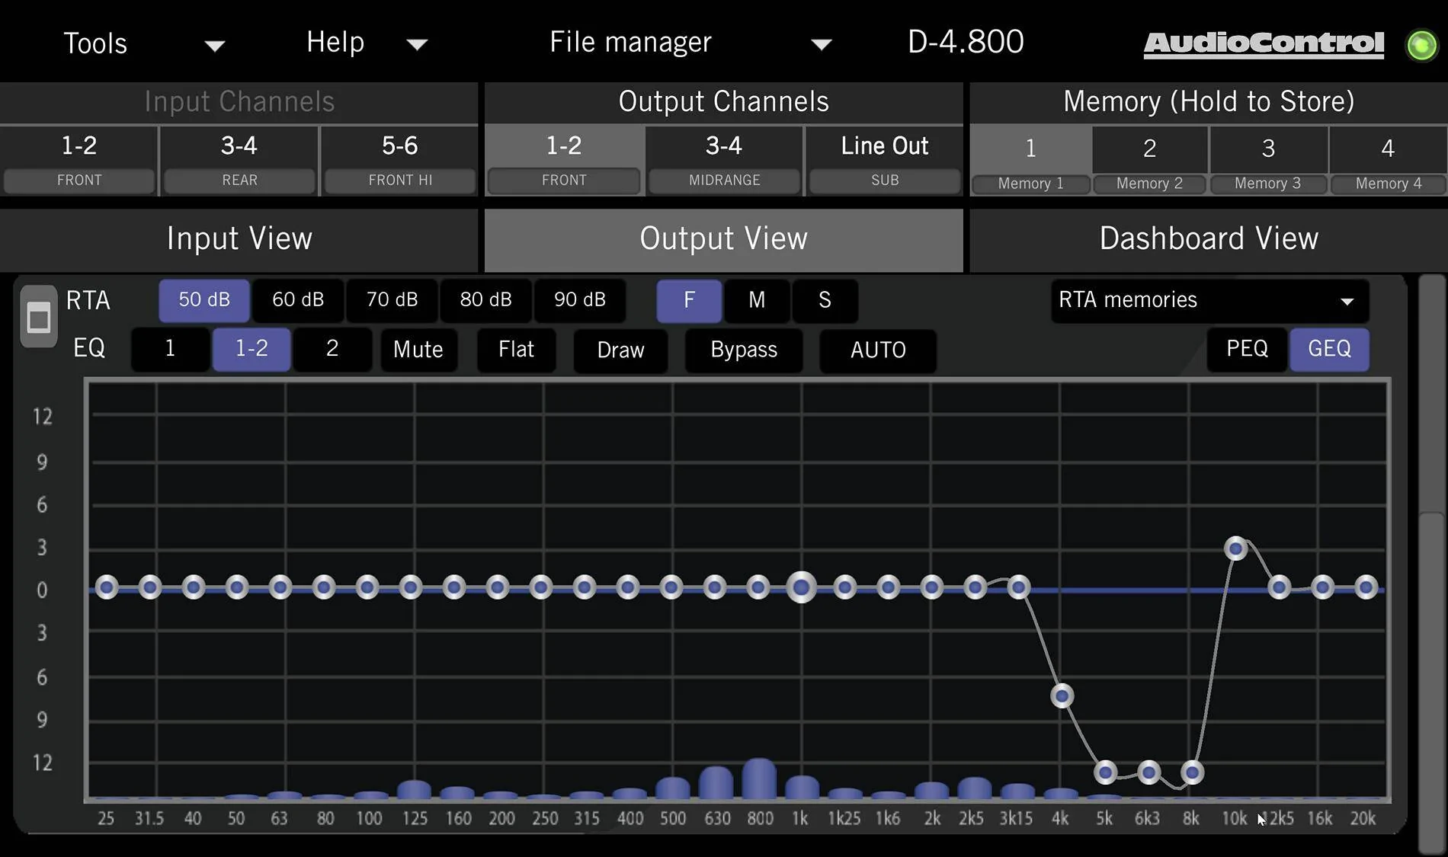Image resolution: width=1448 pixels, height=857 pixels.
Task: Select output channel 3-4 MIDRANGE
Action: coord(724,161)
